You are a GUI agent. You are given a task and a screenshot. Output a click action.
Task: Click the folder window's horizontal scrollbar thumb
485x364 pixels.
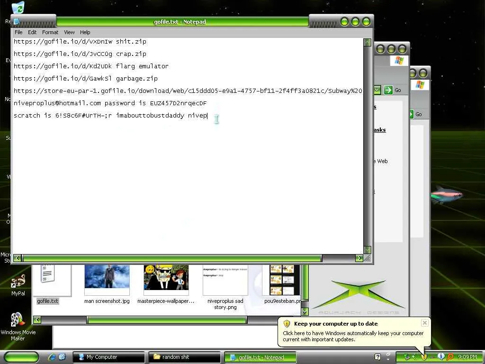click(x=167, y=320)
